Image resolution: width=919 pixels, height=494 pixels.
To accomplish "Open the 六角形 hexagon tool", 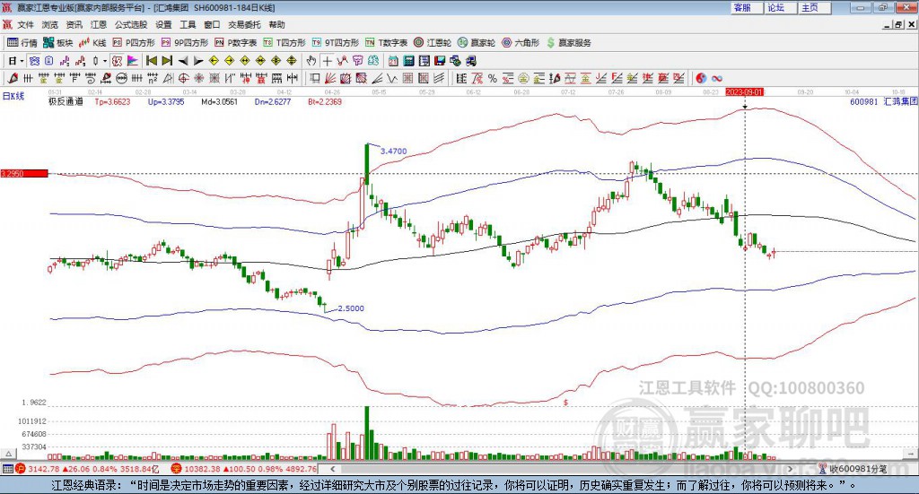I will [521, 43].
